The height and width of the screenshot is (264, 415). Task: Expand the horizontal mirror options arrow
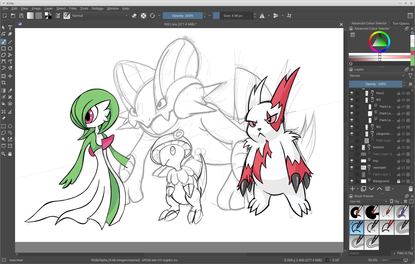(269, 16)
